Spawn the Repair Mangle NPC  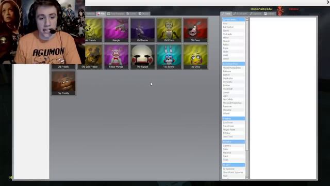(x=116, y=57)
